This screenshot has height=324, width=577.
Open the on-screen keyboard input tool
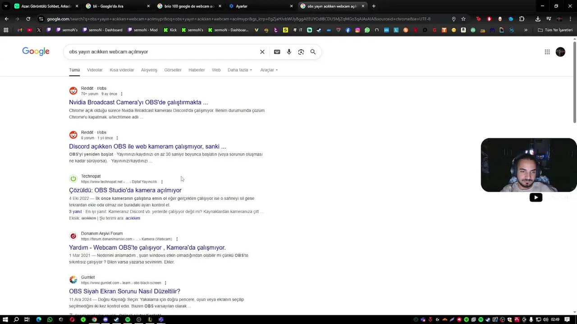[x=277, y=52]
